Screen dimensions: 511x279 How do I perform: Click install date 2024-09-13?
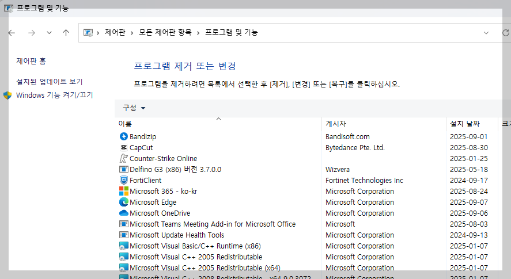468,235
